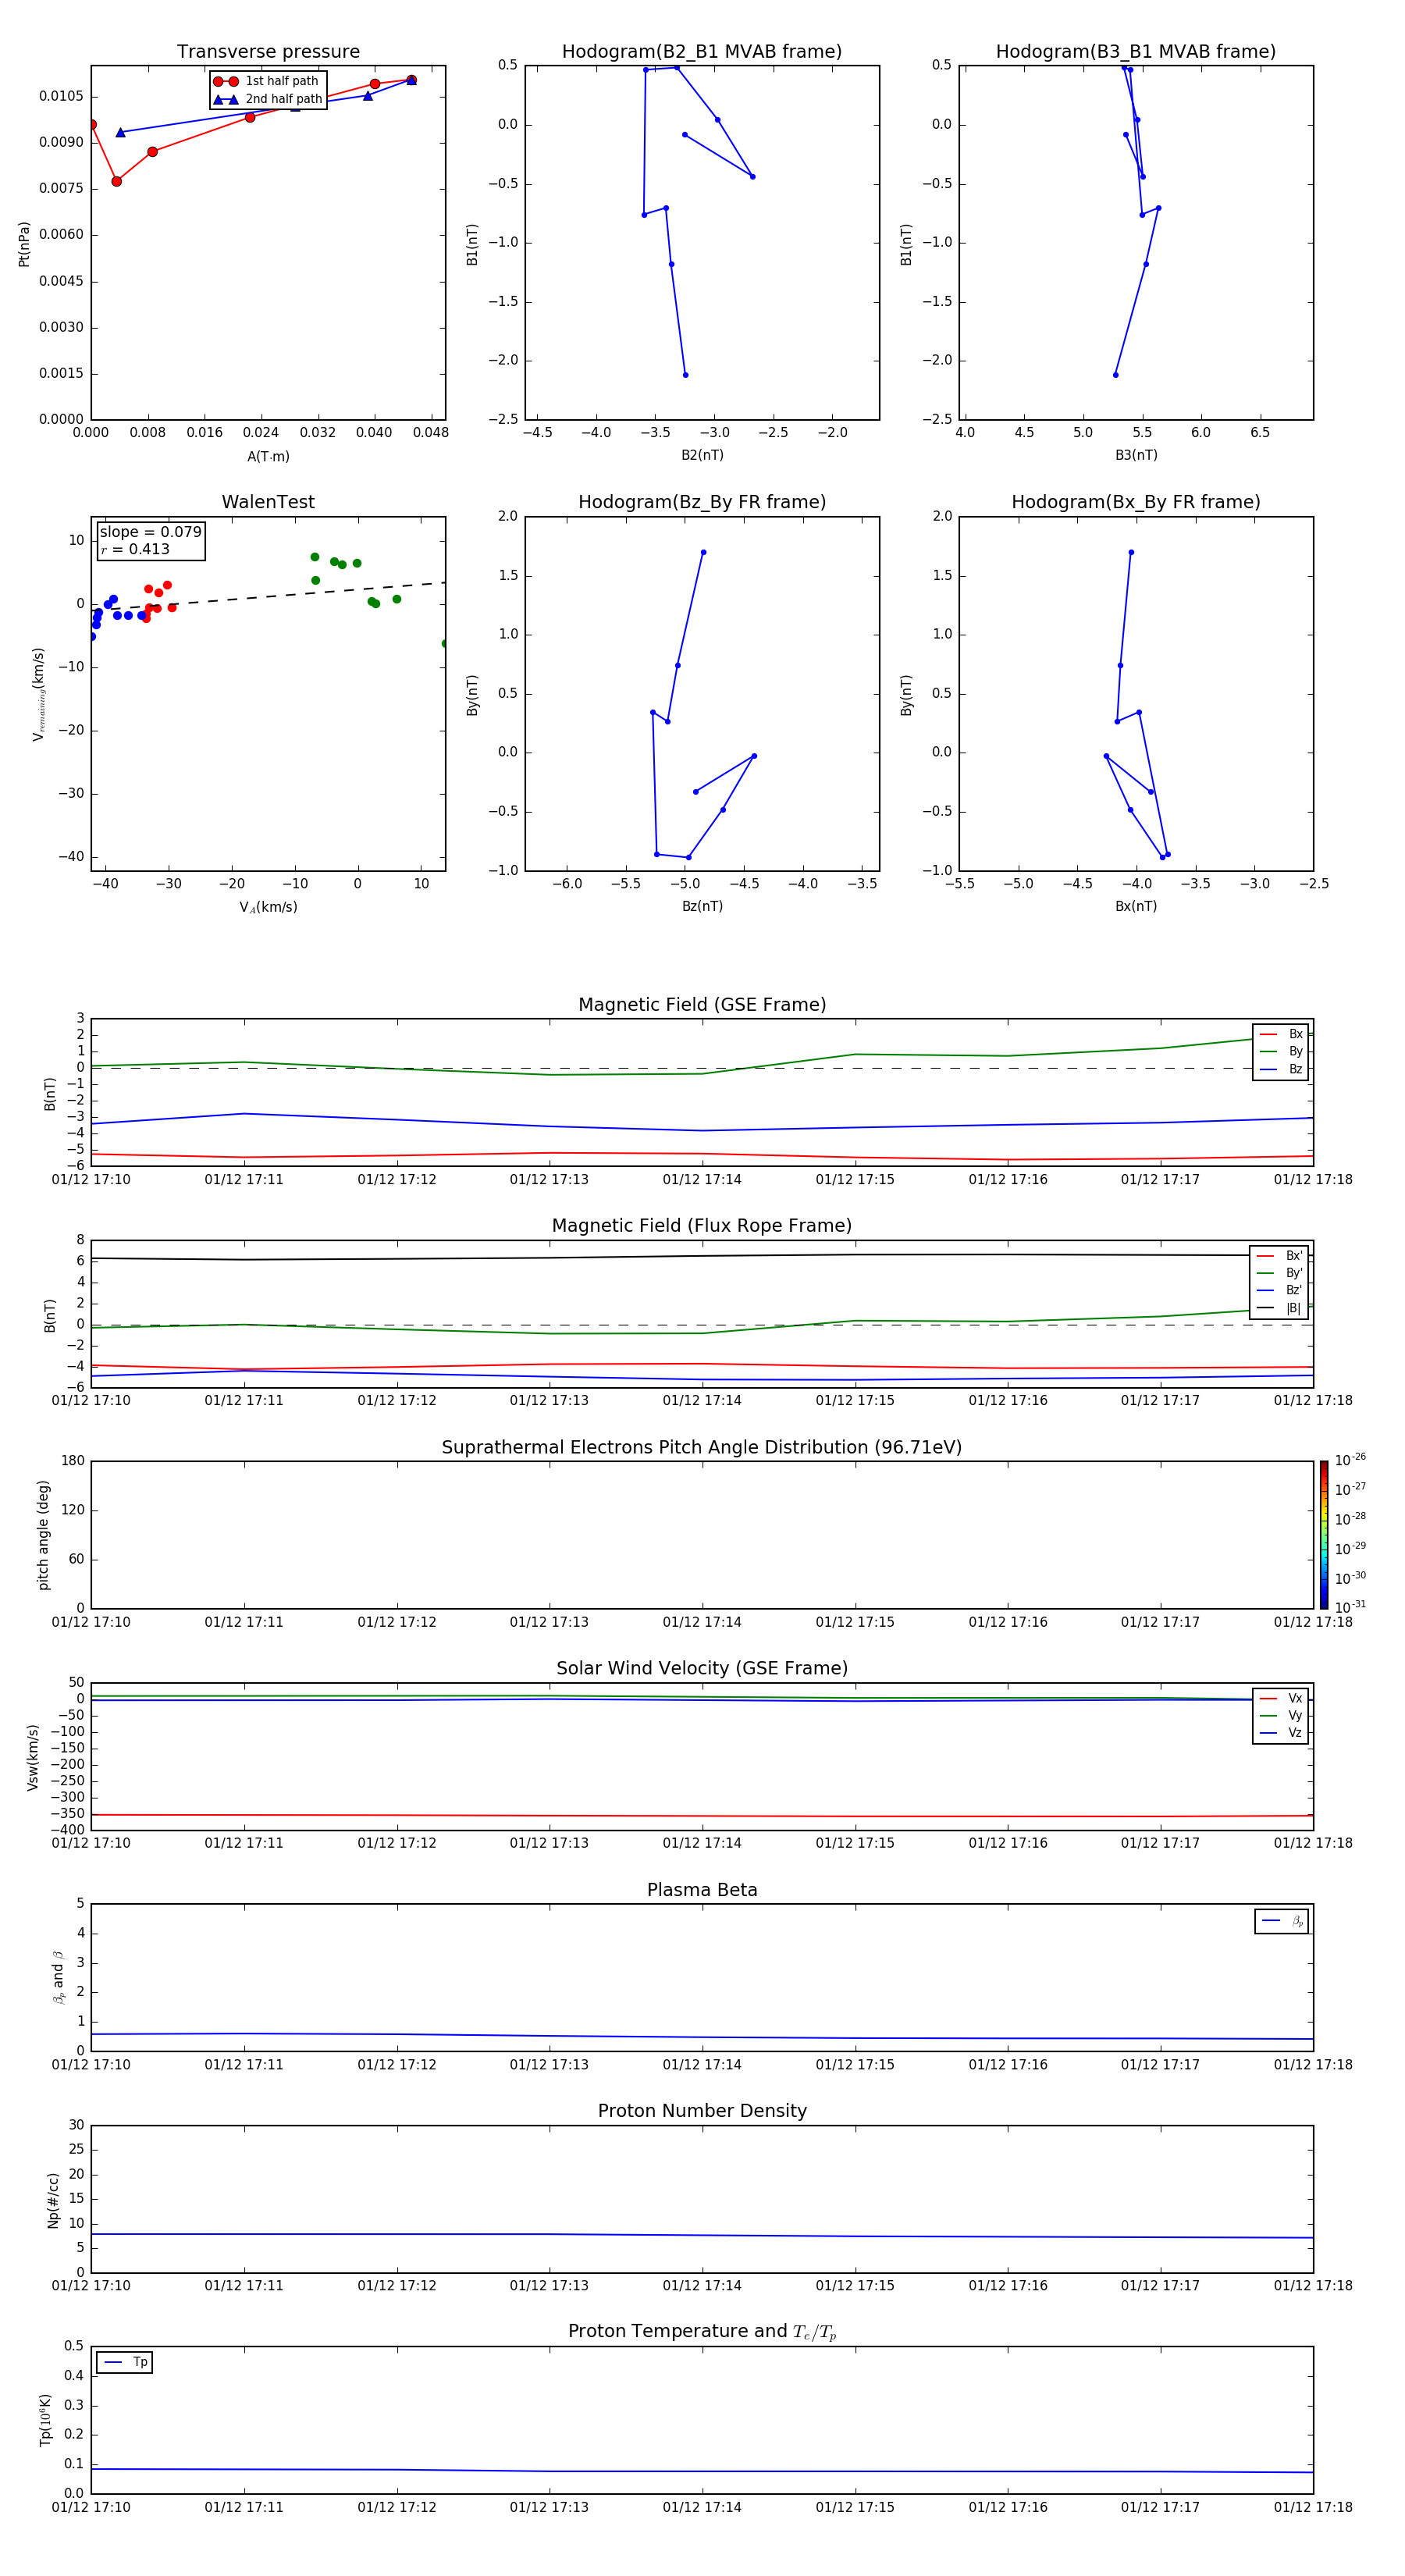This screenshot has width=1405, height=2576.
Task: Click the 'Vx' legend entry in velocity panel
Action: click(1281, 1699)
